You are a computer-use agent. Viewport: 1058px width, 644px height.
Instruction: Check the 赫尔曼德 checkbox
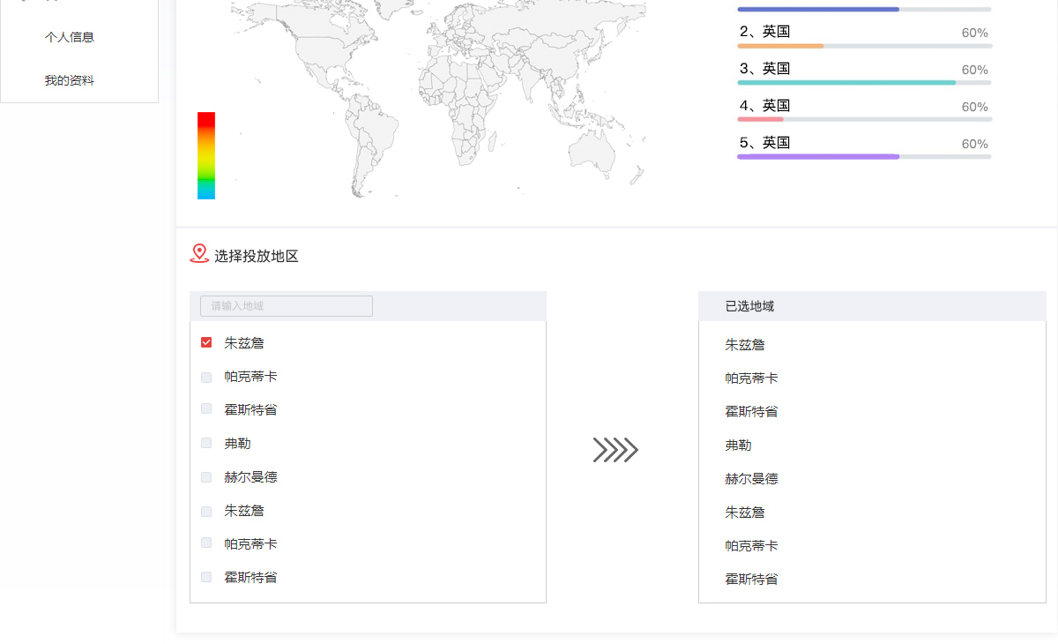click(206, 477)
